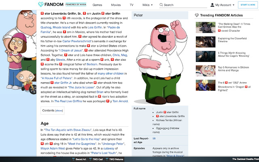Image resolution: width=259 pixels, height=162 pixels.
Task: Open the Cloverfield Timeline thumbnail
Action: pyautogui.click(x=206, y=42)
